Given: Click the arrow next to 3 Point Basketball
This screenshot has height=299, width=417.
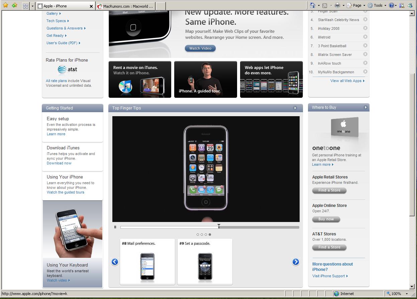Looking at the screenshot, I should [x=365, y=46].
